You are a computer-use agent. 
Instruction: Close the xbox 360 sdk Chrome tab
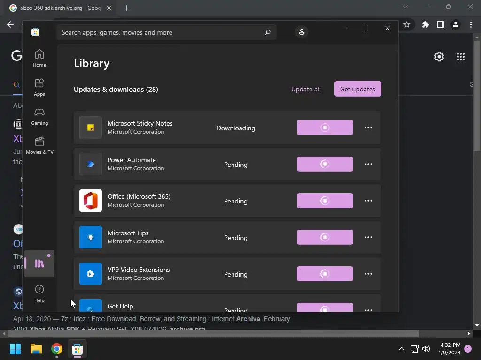[109, 8]
